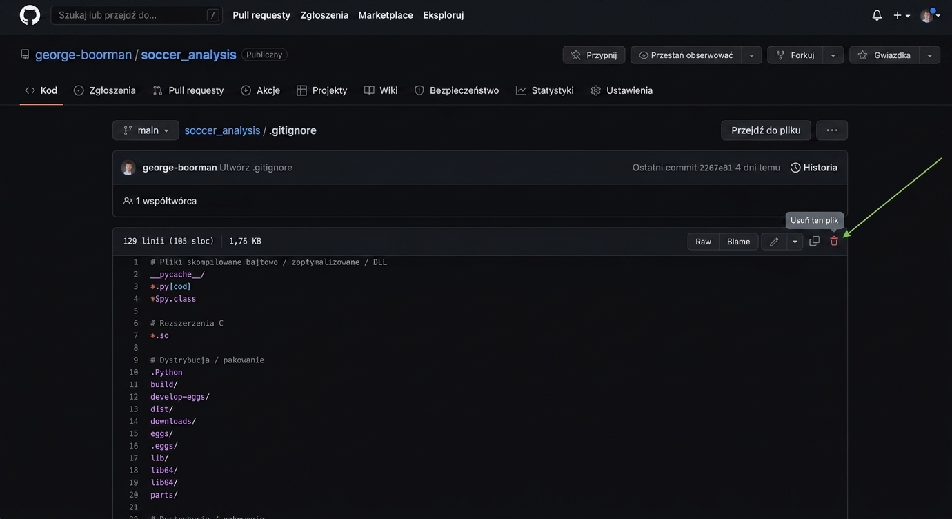
Task: Open the Blame view
Action: pyautogui.click(x=739, y=242)
